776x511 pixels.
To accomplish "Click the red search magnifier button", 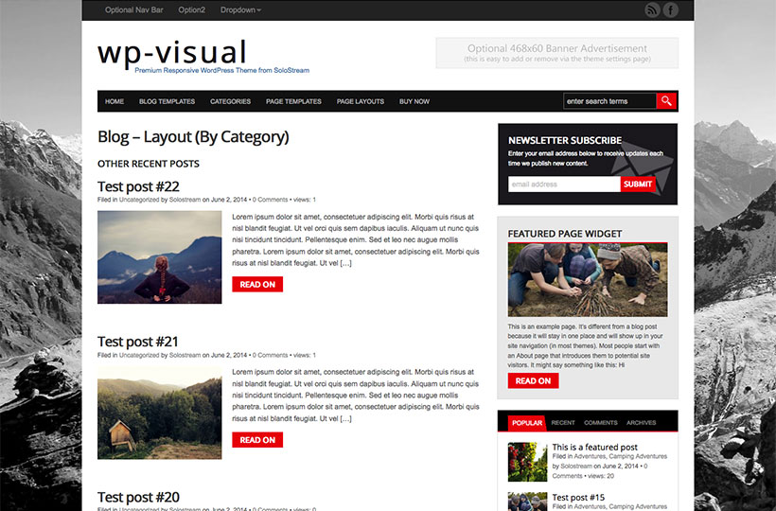I will [x=666, y=101].
